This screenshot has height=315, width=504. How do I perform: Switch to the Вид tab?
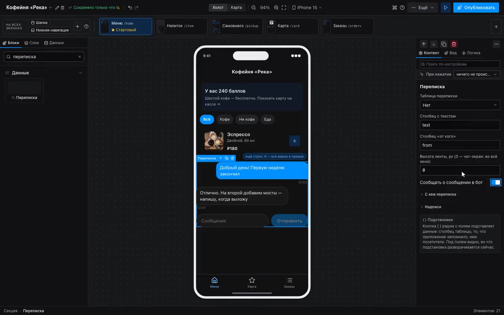[450, 53]
